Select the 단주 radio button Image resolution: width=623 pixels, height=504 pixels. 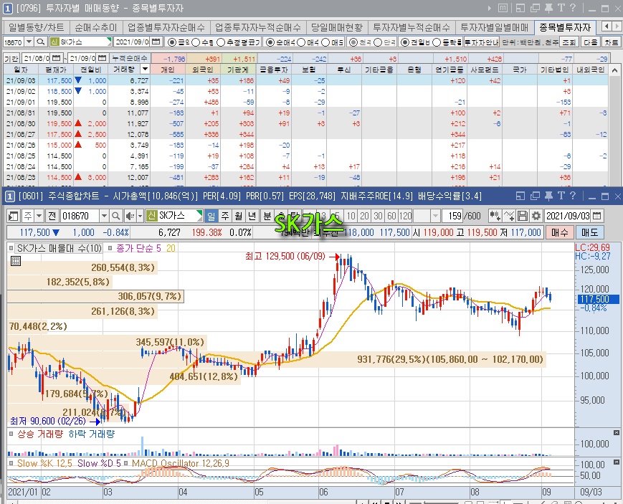pos(378,42)
